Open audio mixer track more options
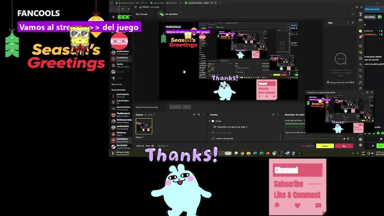Screen dimensions: 384x216 pos(352,139)
